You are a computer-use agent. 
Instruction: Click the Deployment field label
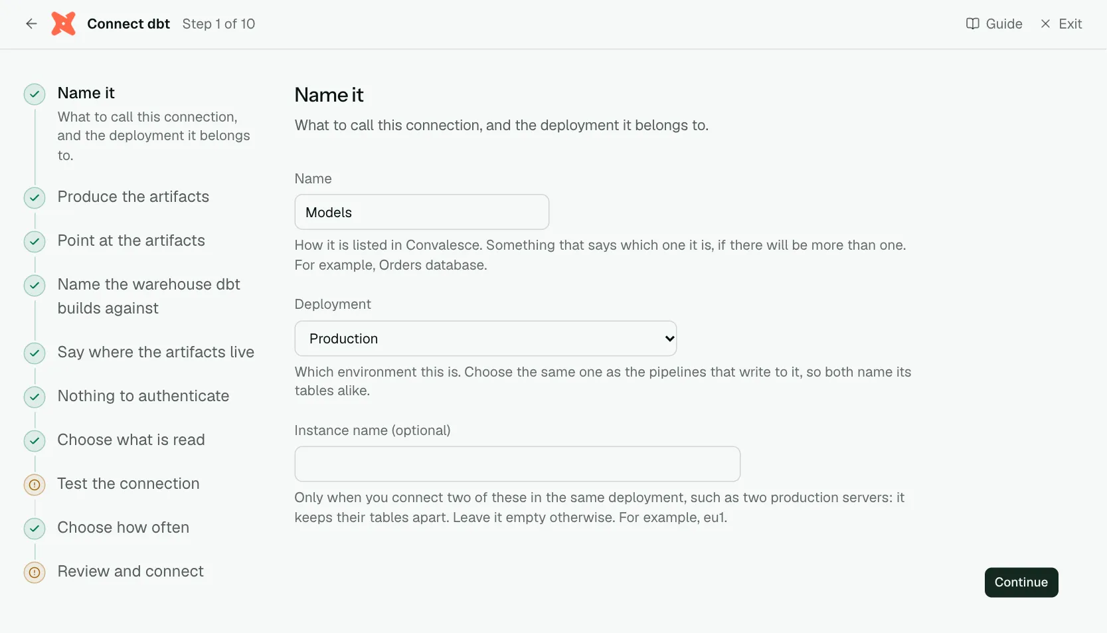pyautogui.click(x=333, y=304)
